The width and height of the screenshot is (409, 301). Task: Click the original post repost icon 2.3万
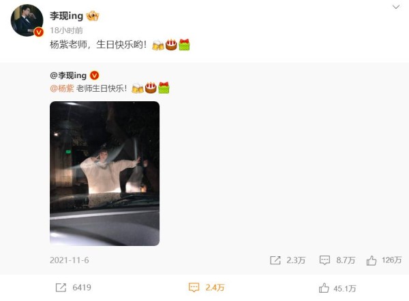(x=275, y=260)
